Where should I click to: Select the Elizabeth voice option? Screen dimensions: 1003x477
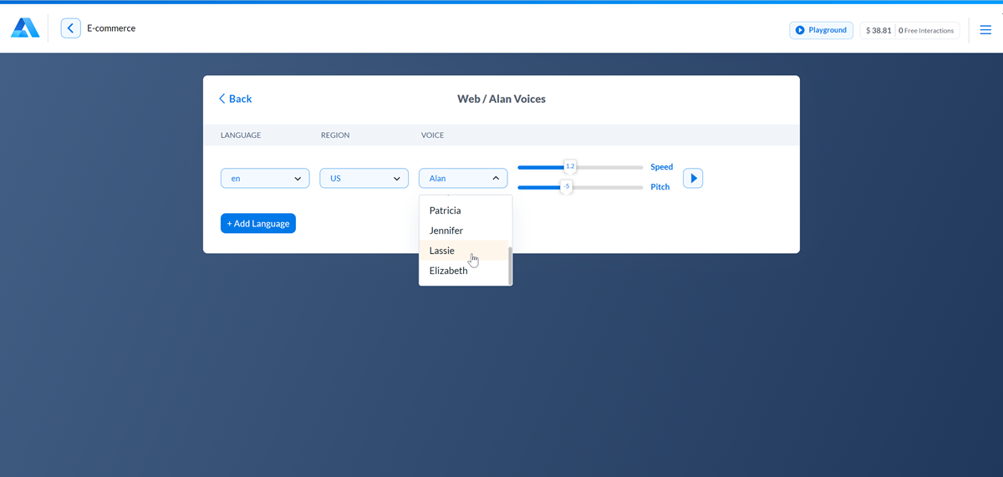(x=448, y=271)
